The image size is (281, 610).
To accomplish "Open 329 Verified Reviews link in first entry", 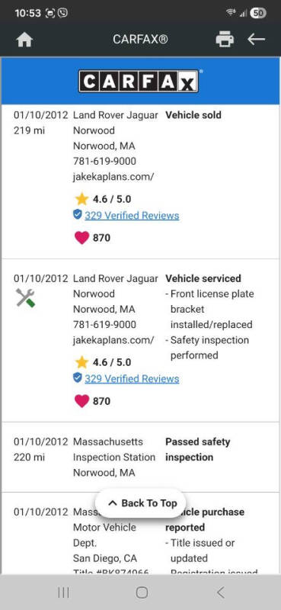I will (x=132, y=216).
